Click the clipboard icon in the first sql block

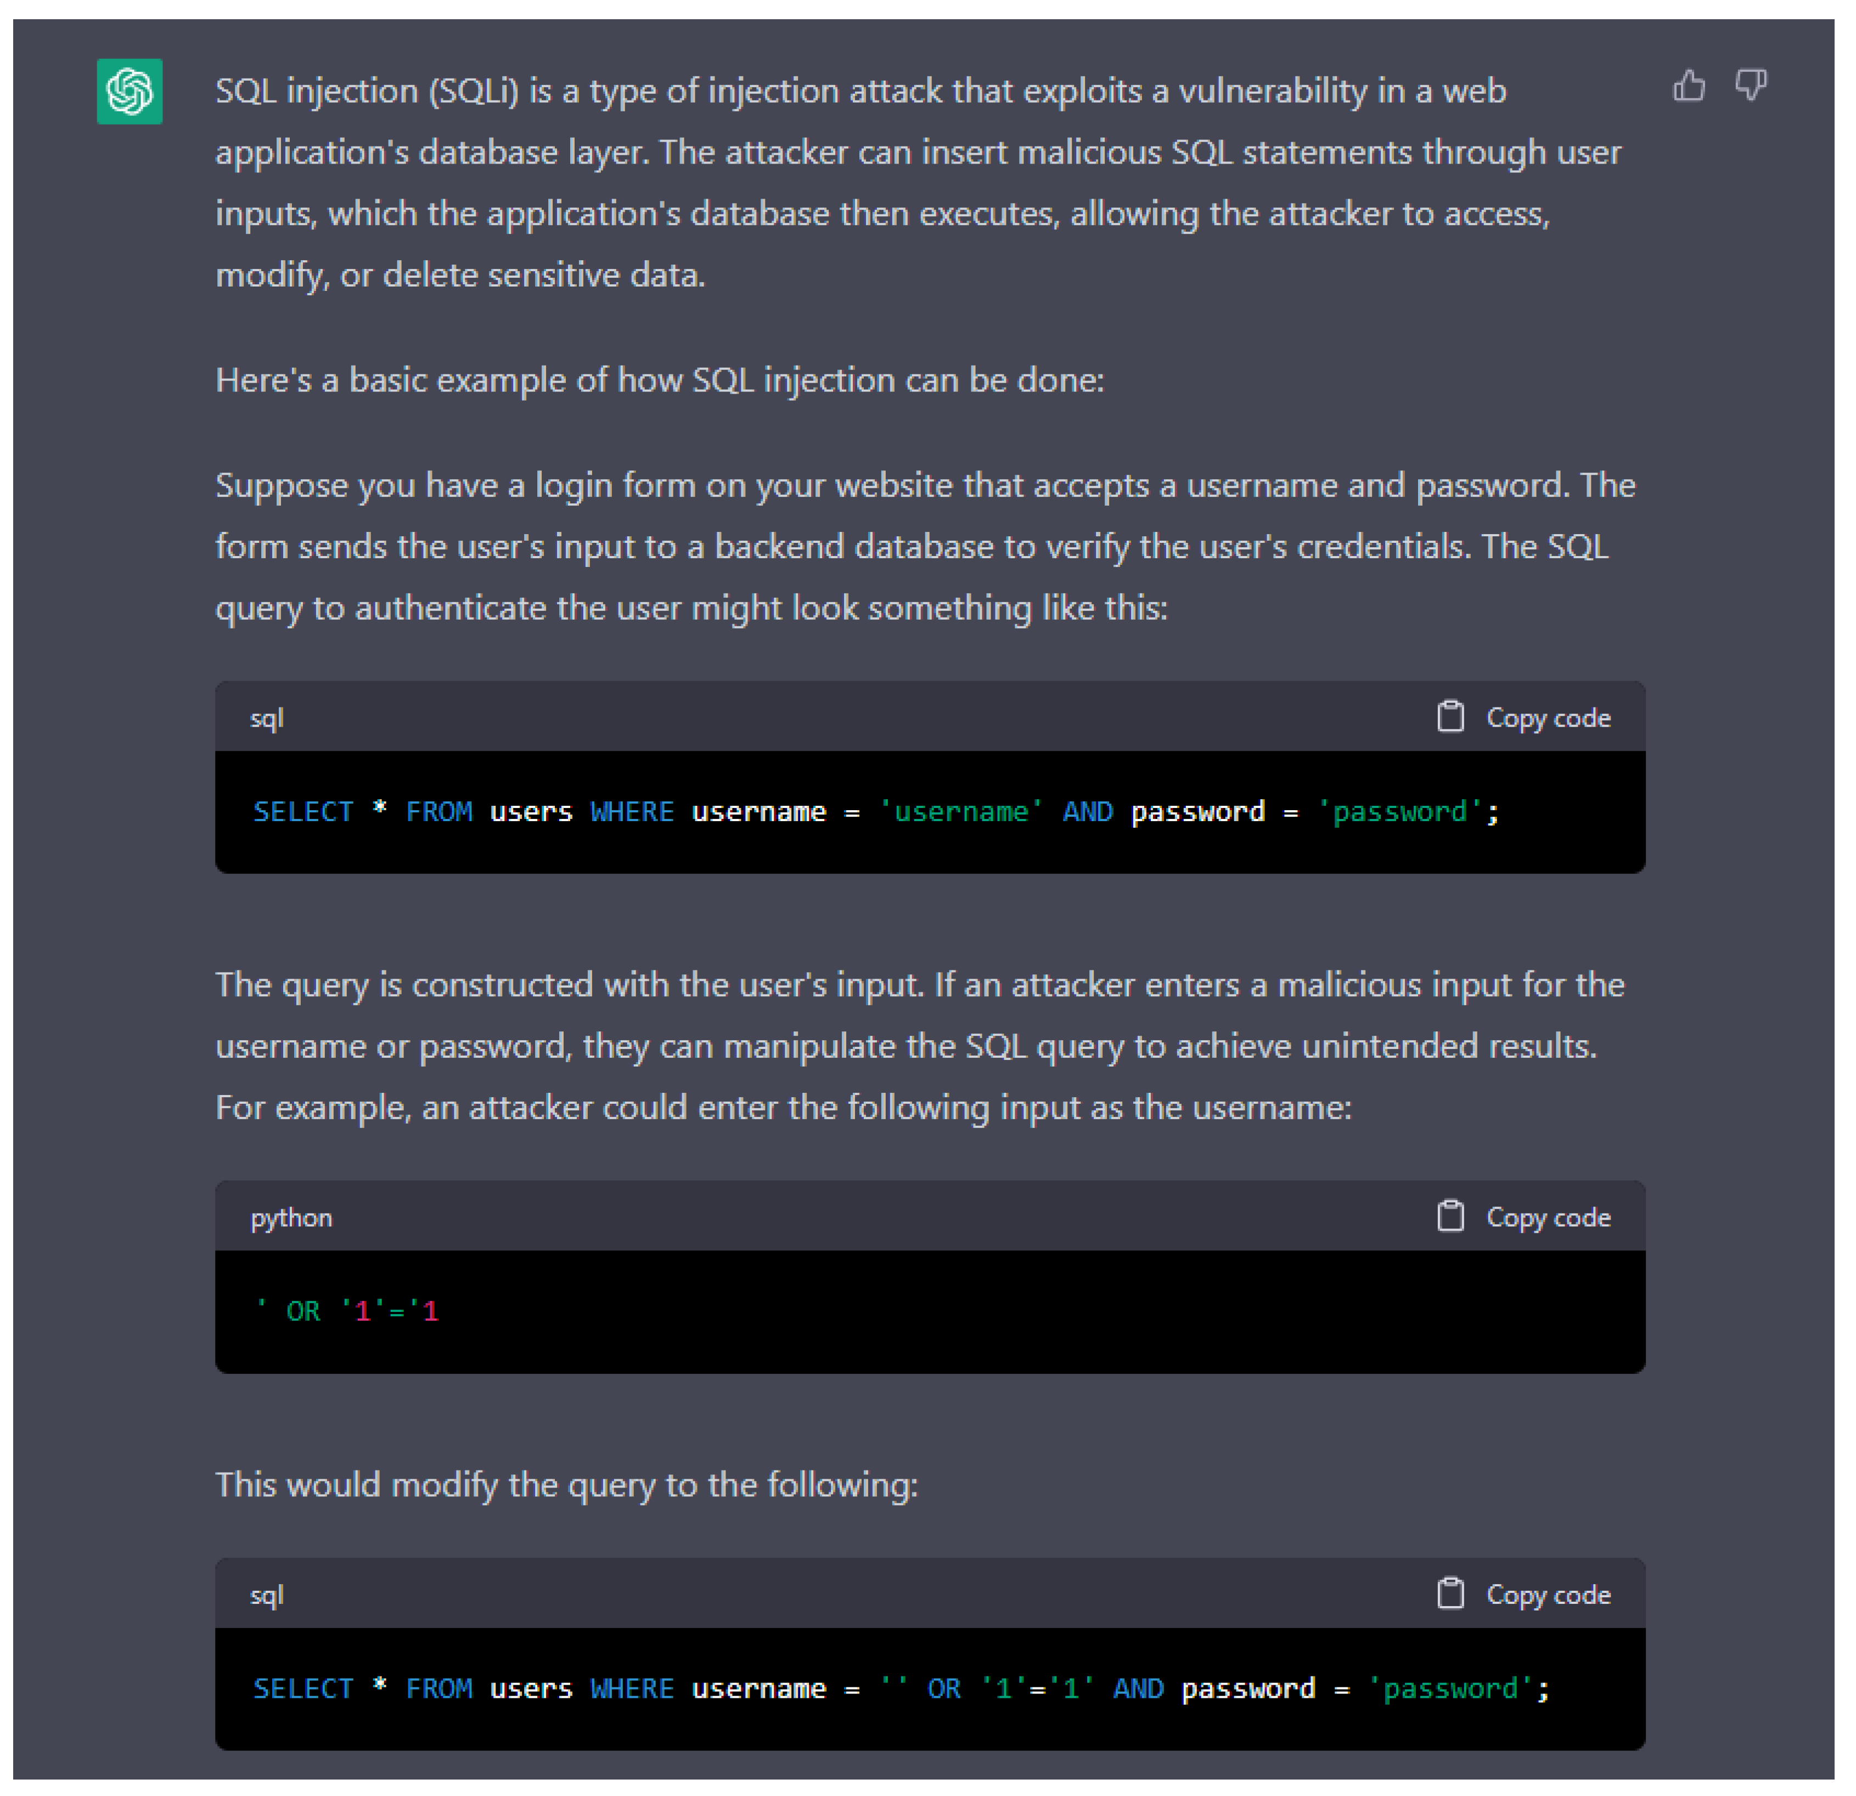tap(1450, 717)
